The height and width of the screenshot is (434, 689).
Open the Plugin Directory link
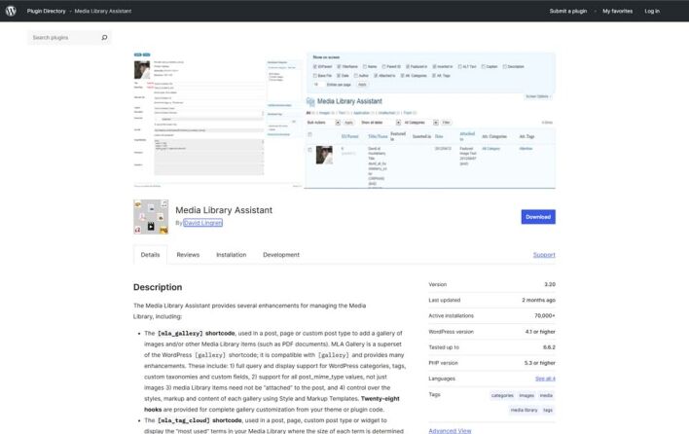coord(46,11)
